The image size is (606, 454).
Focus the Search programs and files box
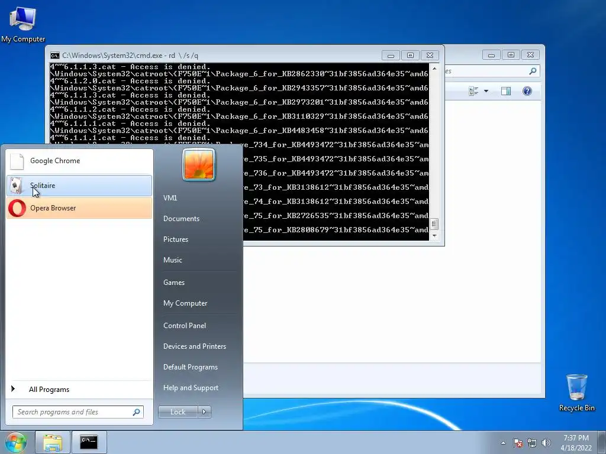78,412
